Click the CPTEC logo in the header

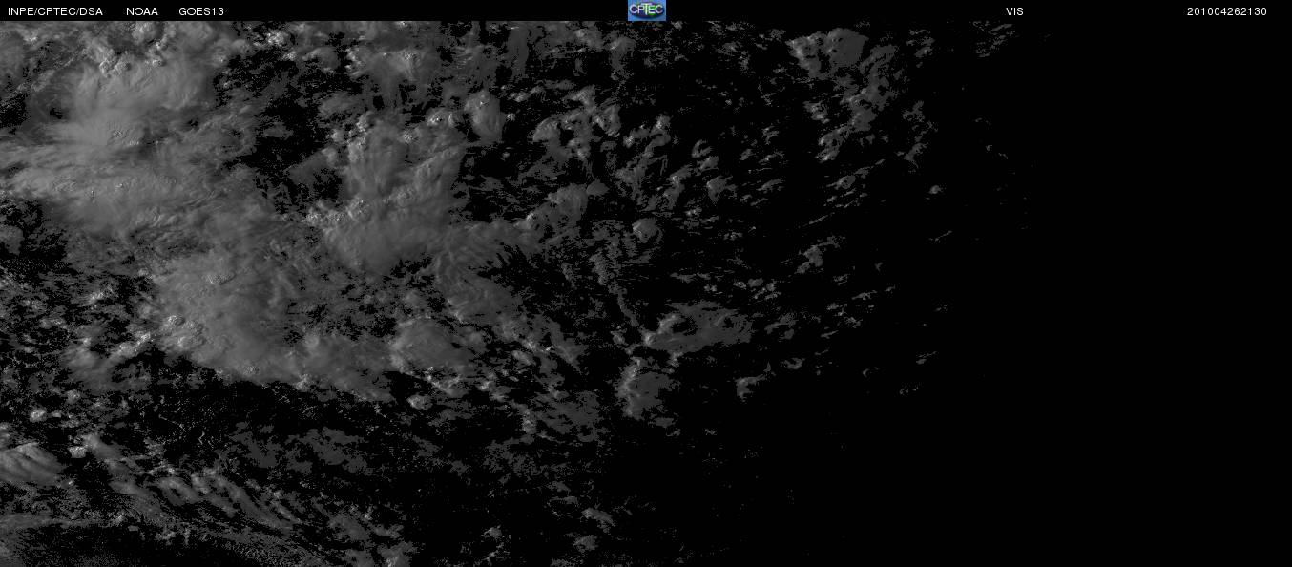[x=646, y=10]
